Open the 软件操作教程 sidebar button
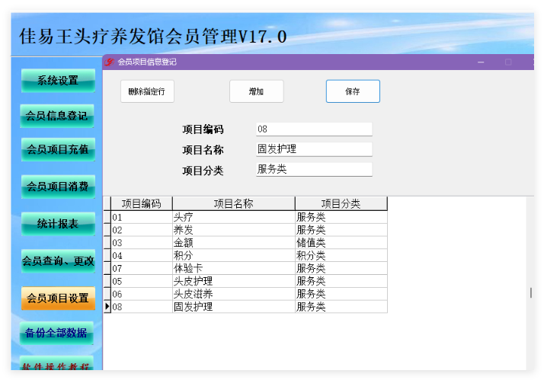Viewport: 544px width, 380px height. pos(56,363)
